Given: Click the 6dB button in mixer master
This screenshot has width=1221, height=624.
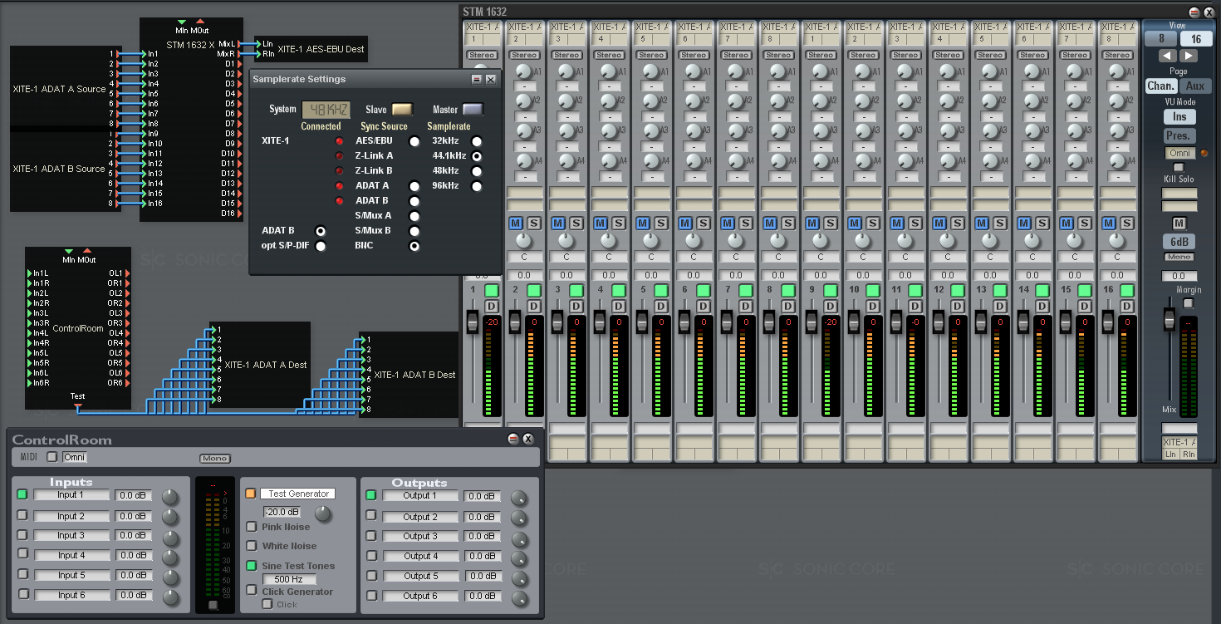Looking at the screenshot, I should click(x=1179, y=242).
